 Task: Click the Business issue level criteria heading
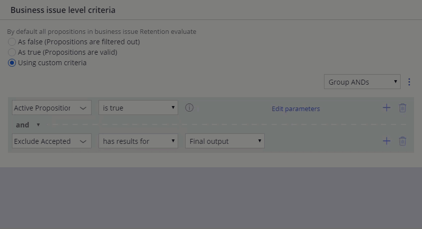[63, 10]
